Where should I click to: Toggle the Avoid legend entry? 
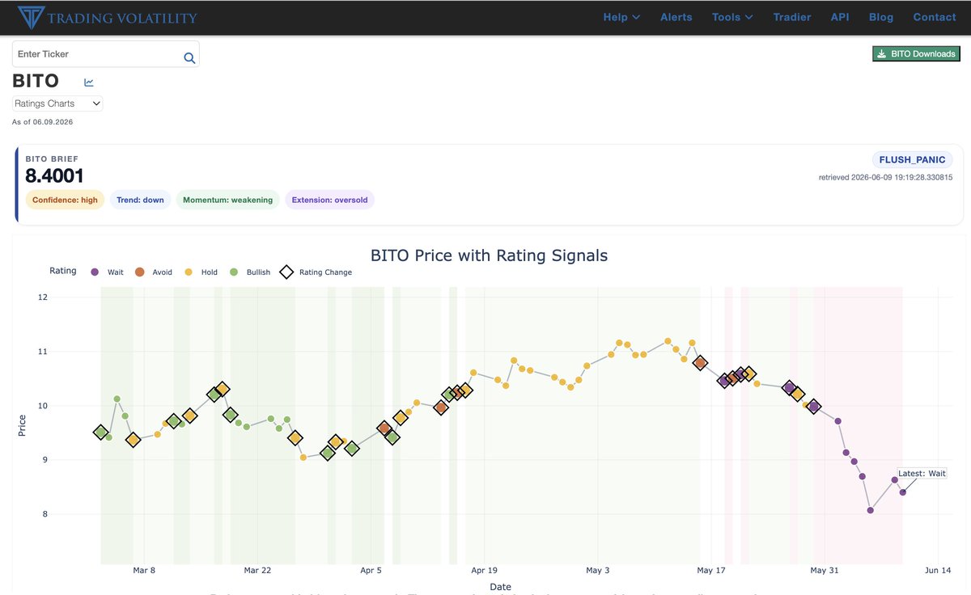coord(153,272)
